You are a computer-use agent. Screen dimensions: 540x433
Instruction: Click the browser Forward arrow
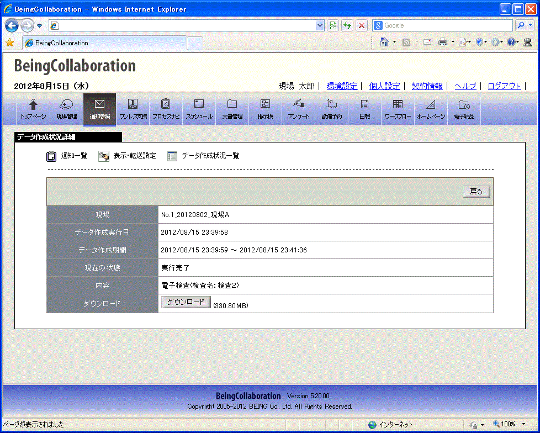[x=27, y=25]
